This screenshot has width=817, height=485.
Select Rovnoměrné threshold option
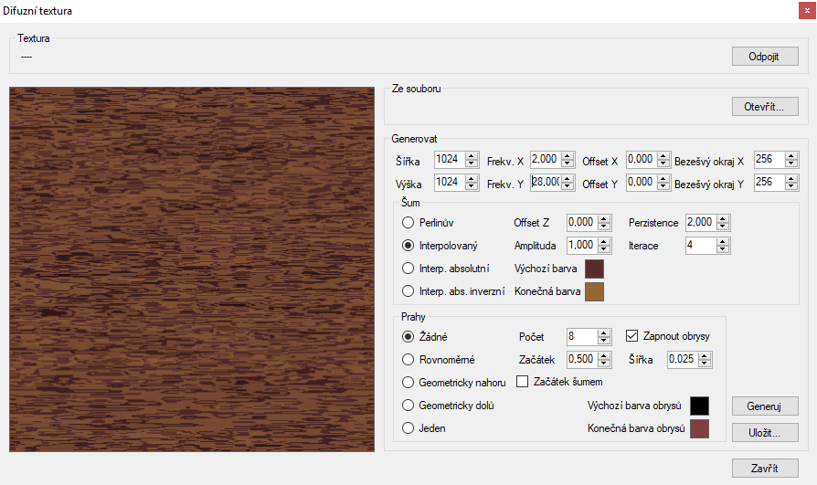click(x=408, y=360)
